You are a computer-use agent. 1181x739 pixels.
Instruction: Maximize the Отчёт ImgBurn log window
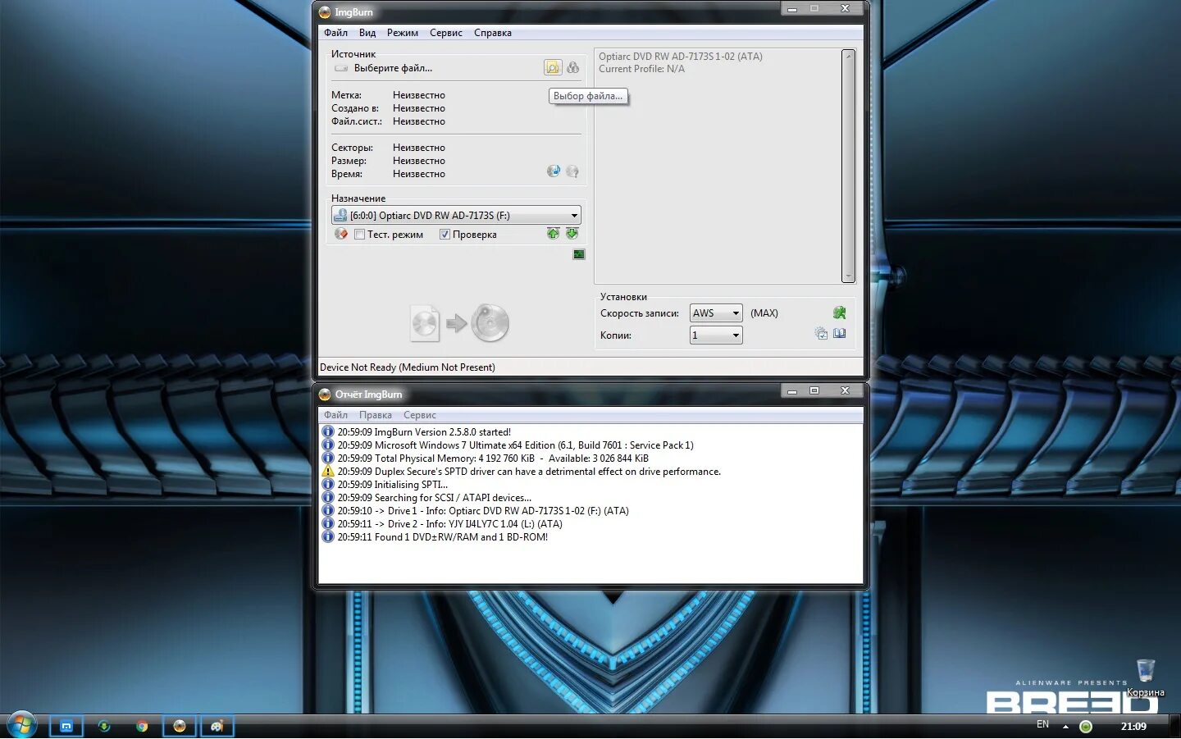(814, 390)
